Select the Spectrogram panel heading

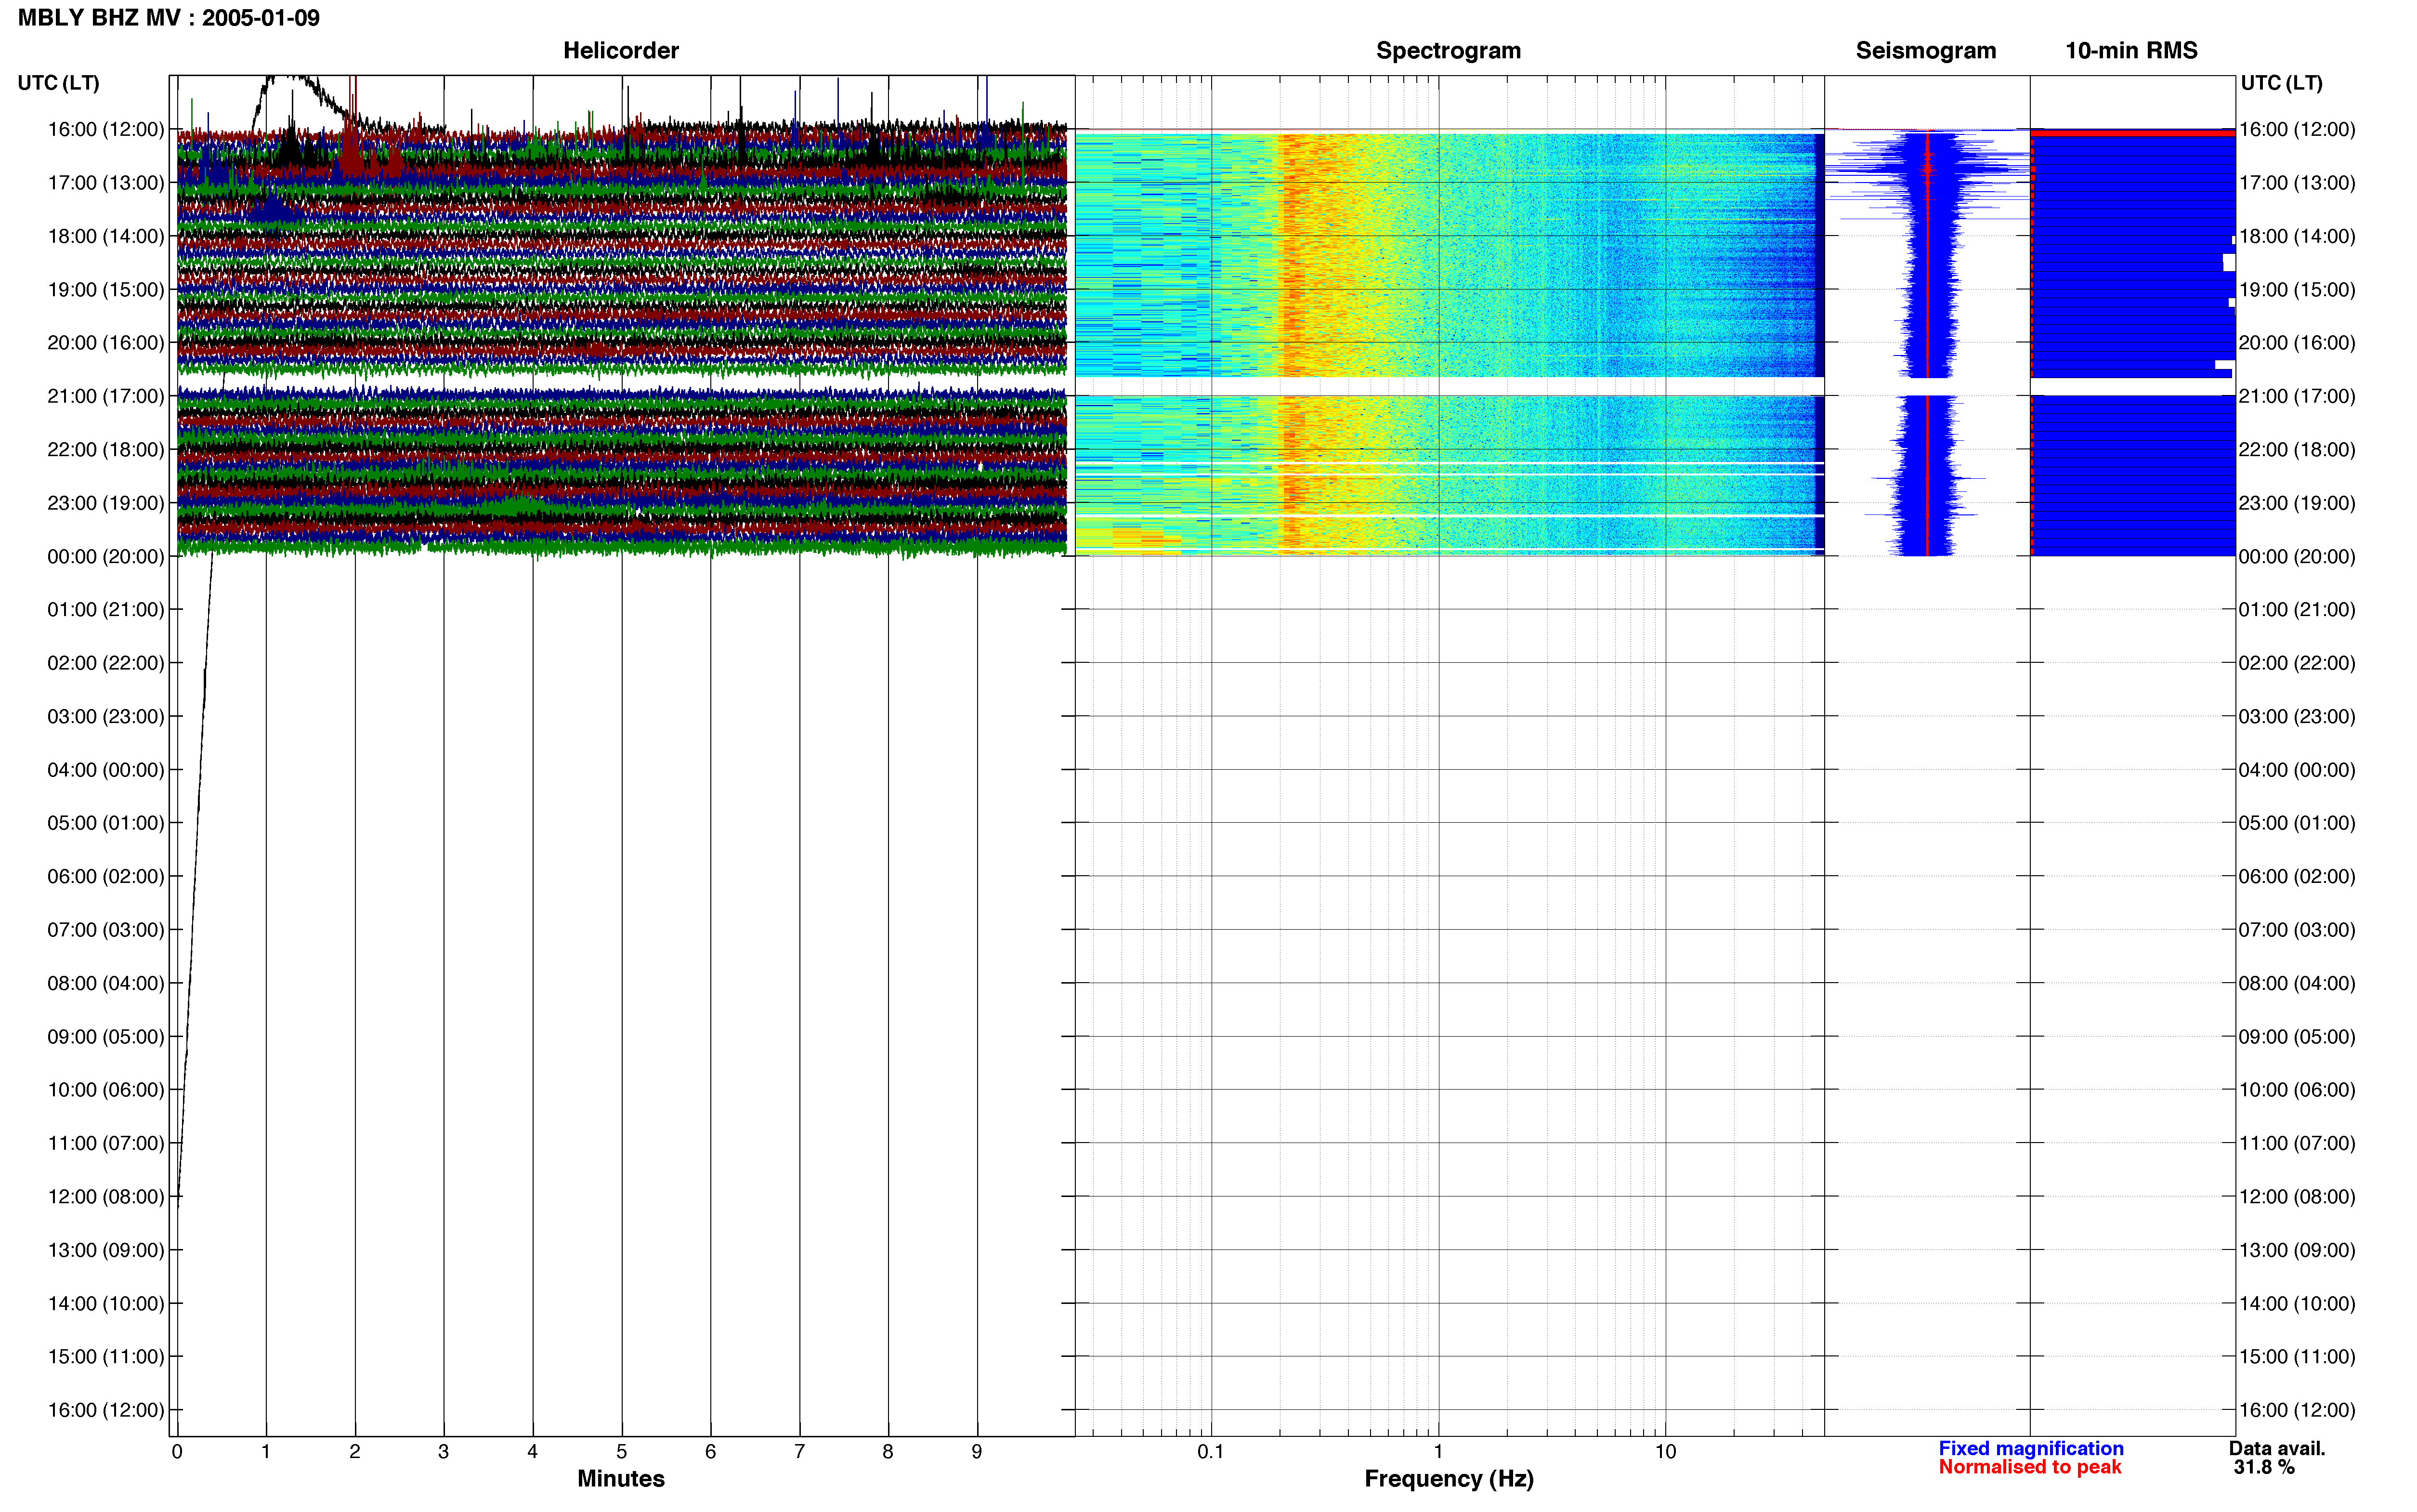click(x=1449, y=51)
